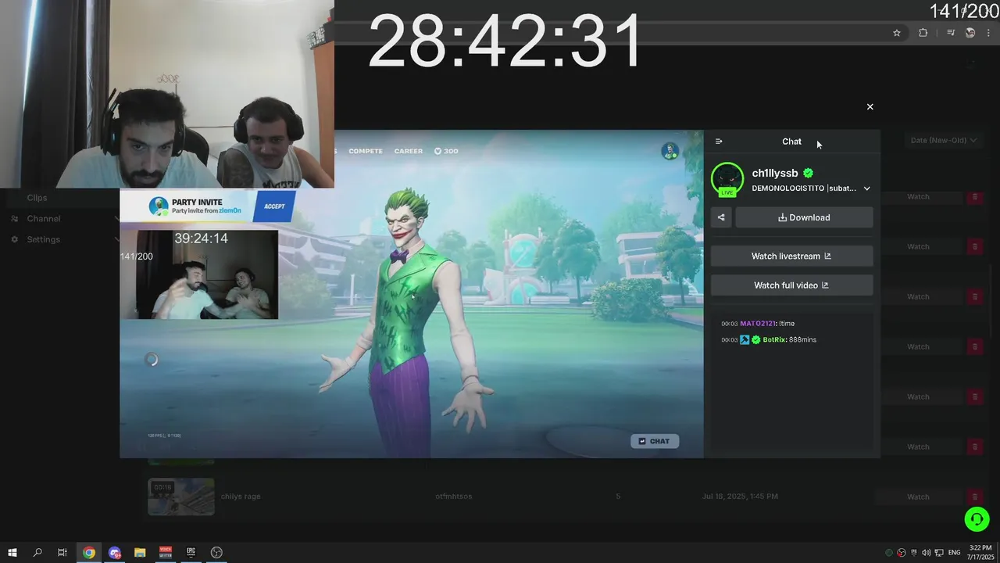Click the Chrome profile avatar
This screenshot has height=563, width=1000.
click(970, 33)
